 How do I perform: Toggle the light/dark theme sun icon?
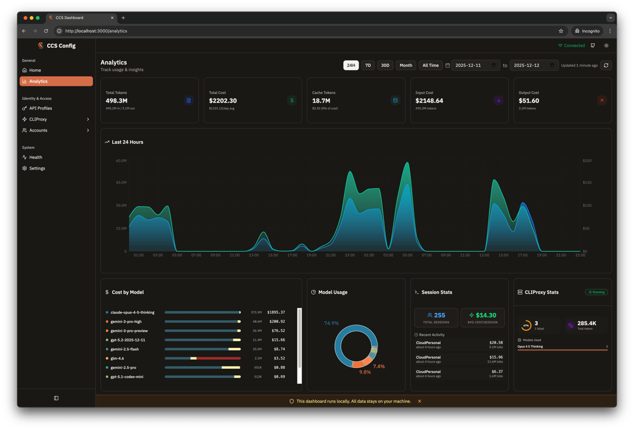(x=606, y=46)
